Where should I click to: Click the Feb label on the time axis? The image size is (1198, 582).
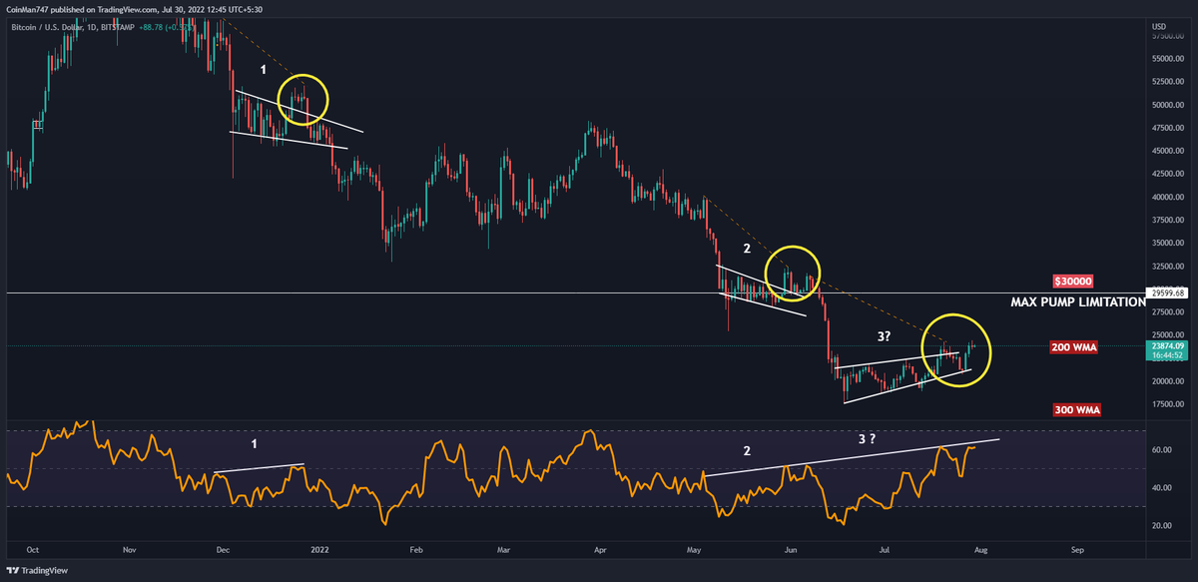pos(416,549)
